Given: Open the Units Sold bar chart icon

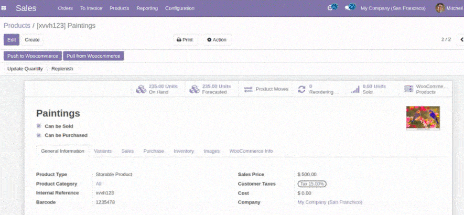Looking at the screenshot, I should tap(355, 89).
